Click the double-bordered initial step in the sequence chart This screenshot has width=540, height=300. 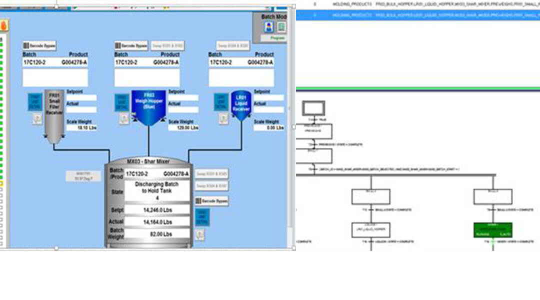point(313,108)
